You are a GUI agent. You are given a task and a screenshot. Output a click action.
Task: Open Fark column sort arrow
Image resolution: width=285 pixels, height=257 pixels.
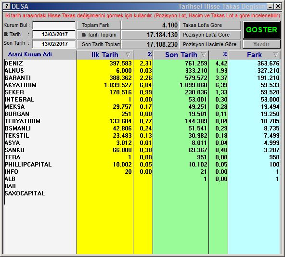[x=276, y=54]
